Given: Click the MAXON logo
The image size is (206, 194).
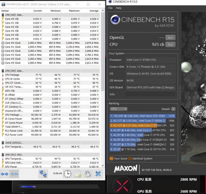Looking at the screenshot, I should coord(126,169).
